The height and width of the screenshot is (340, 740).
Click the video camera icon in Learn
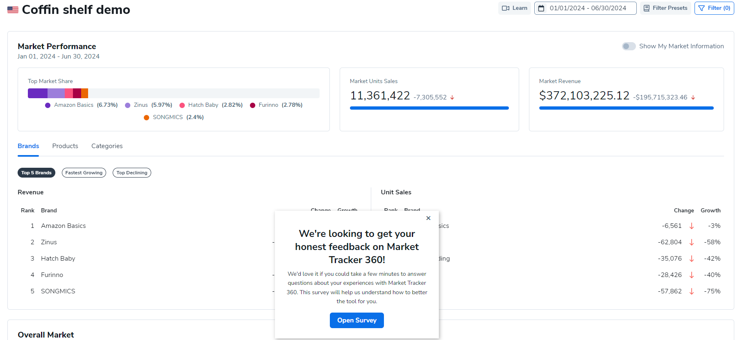click(x=506, y=8)
